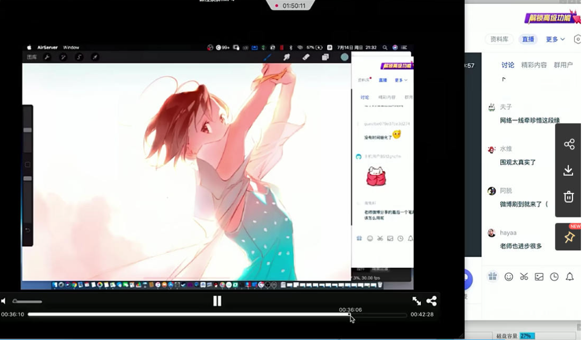Click the scissors icon in right chat toolbar
The image size is (582, 340).
[524, 276]
